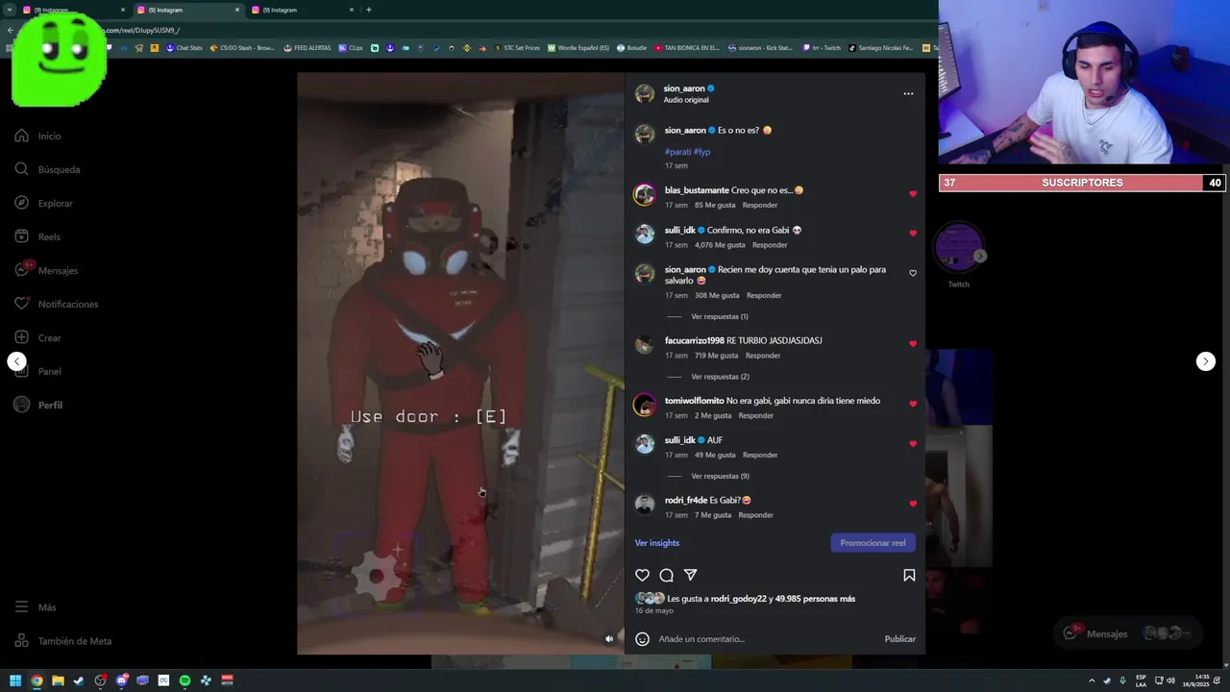This screenshot has height=692, width=1230.
Task: Toggle like on rodri_fr4de's comment
Action: coord(913,504)
